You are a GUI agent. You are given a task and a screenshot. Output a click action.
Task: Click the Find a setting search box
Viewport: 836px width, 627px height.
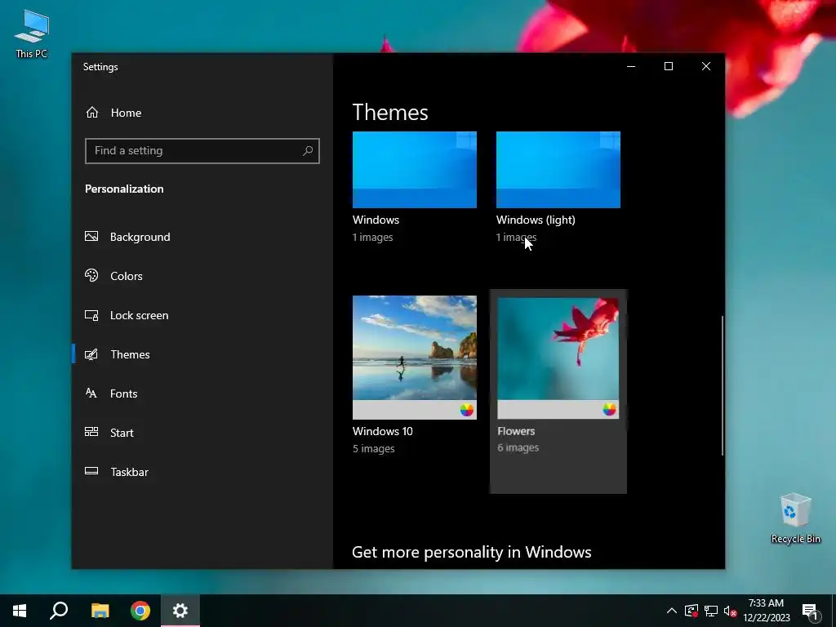[202, 151]
